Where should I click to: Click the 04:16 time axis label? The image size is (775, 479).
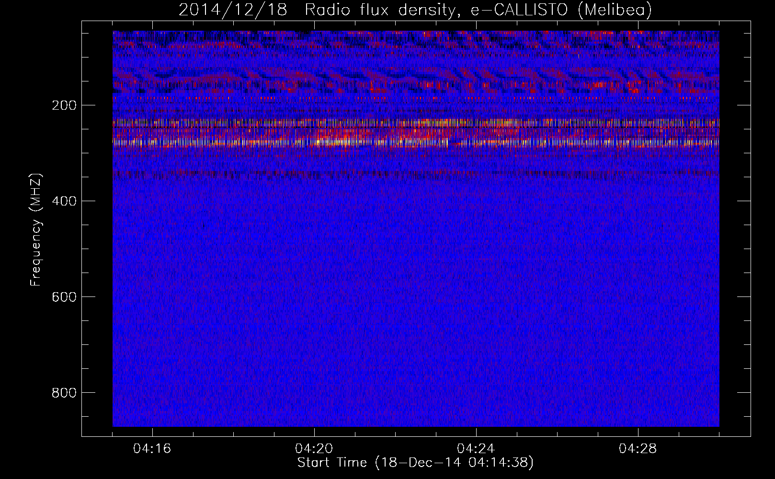point(152,449)
